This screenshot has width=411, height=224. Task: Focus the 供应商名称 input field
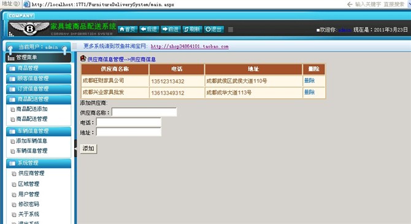[x=144, y=112]
